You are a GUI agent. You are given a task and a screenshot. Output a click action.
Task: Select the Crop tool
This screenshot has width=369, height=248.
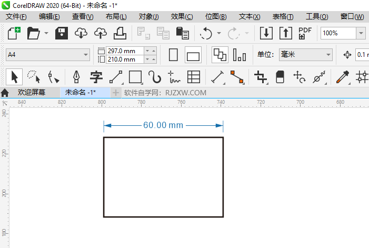pos(261,77)
